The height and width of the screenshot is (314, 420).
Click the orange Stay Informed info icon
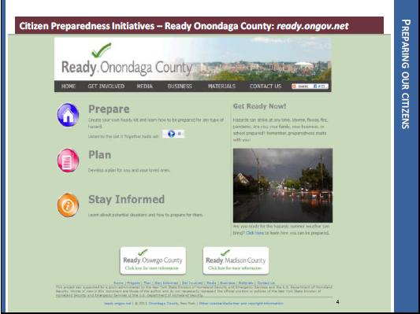point(68,205)
